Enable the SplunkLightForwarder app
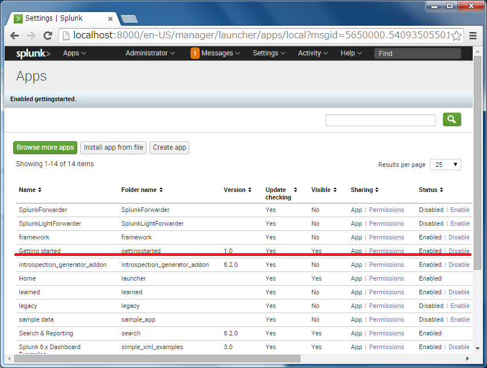 (460, 223)
